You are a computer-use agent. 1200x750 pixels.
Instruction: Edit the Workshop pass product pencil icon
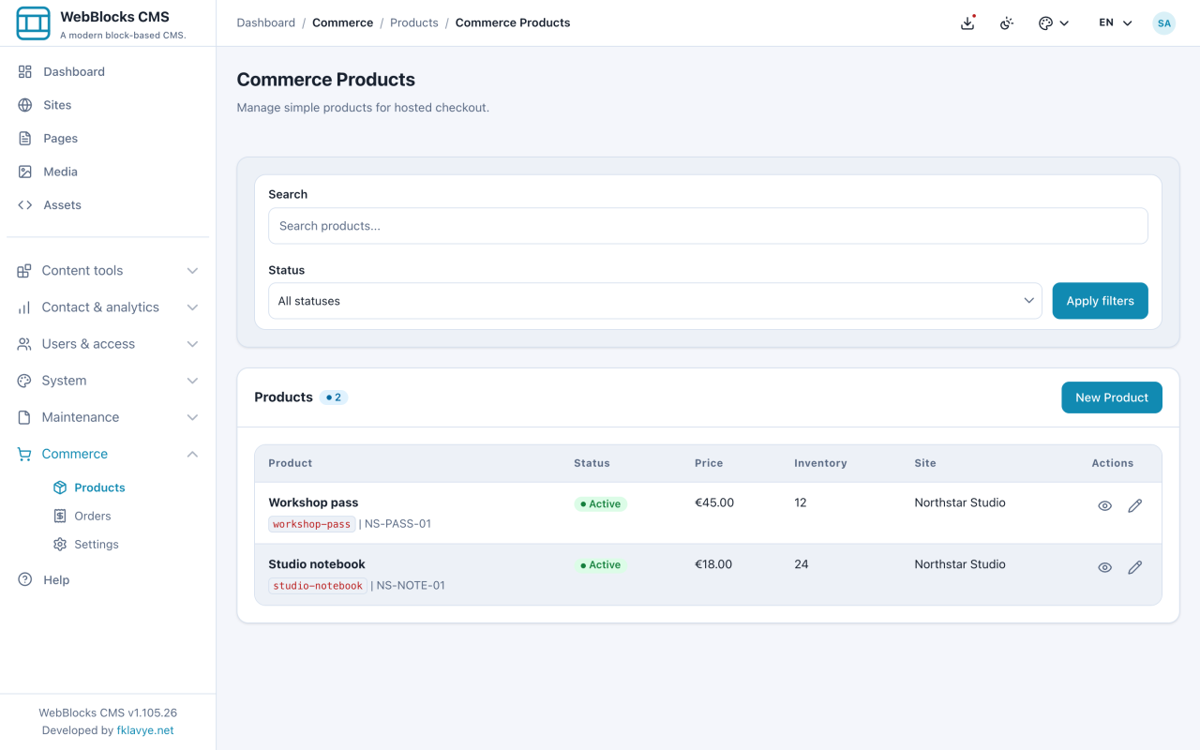coord(1135,505)
